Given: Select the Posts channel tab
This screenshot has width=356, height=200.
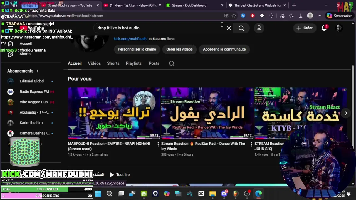Looking at the screenshot, I should pyautogui.click(x=154, y=63).
